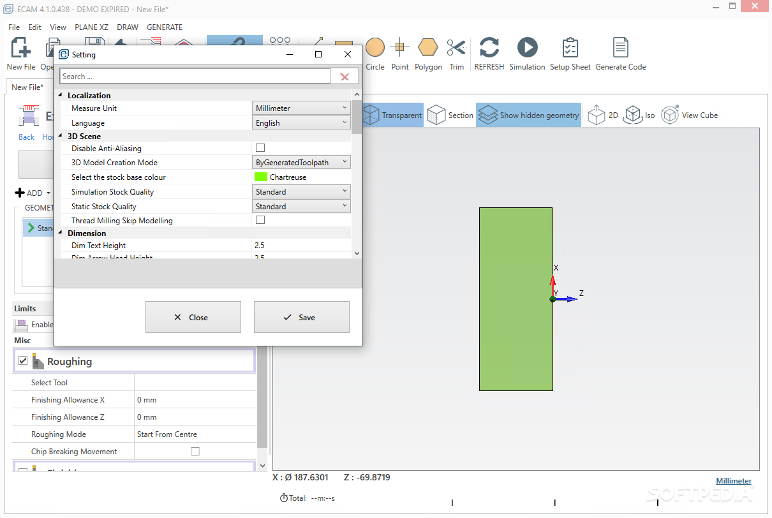Open the DRAW menu

pyautogui.click(x=128, y=27)
